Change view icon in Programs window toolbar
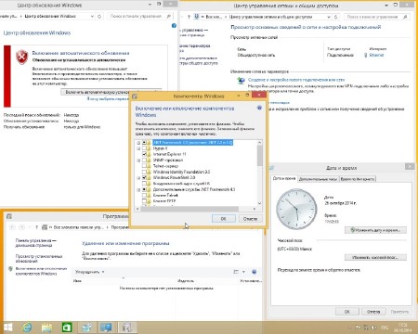The image size is (418, 334). [x=236, y=272]
